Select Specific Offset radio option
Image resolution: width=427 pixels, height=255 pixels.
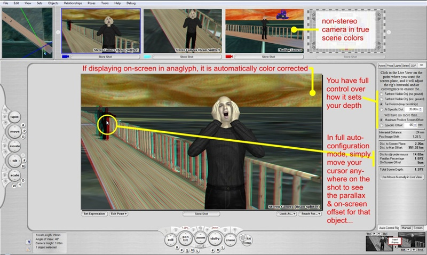(x=382, y=125)
